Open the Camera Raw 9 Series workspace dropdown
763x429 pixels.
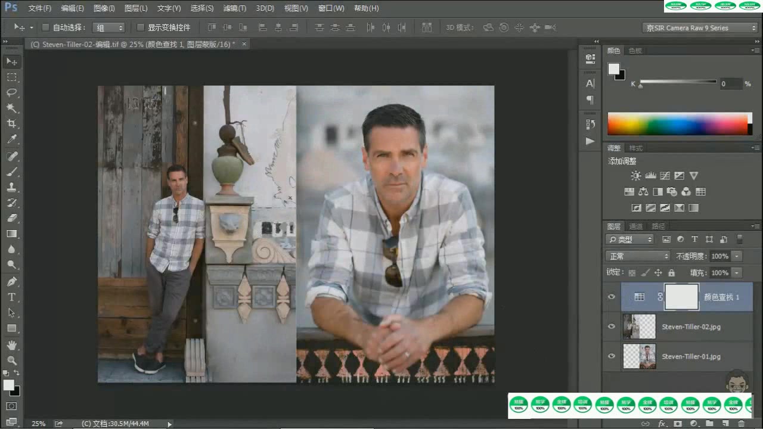coord(700,28)
